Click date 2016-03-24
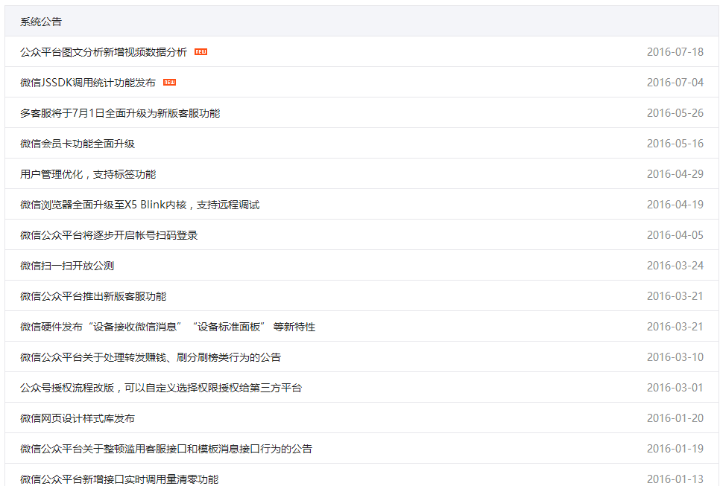The height and width of the screenshot is (486, 720). (x=675, y=266)
